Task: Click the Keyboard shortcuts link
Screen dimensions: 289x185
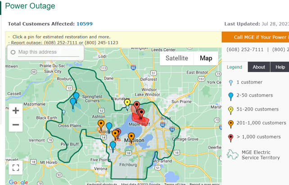Action: [x=103, y=184]
